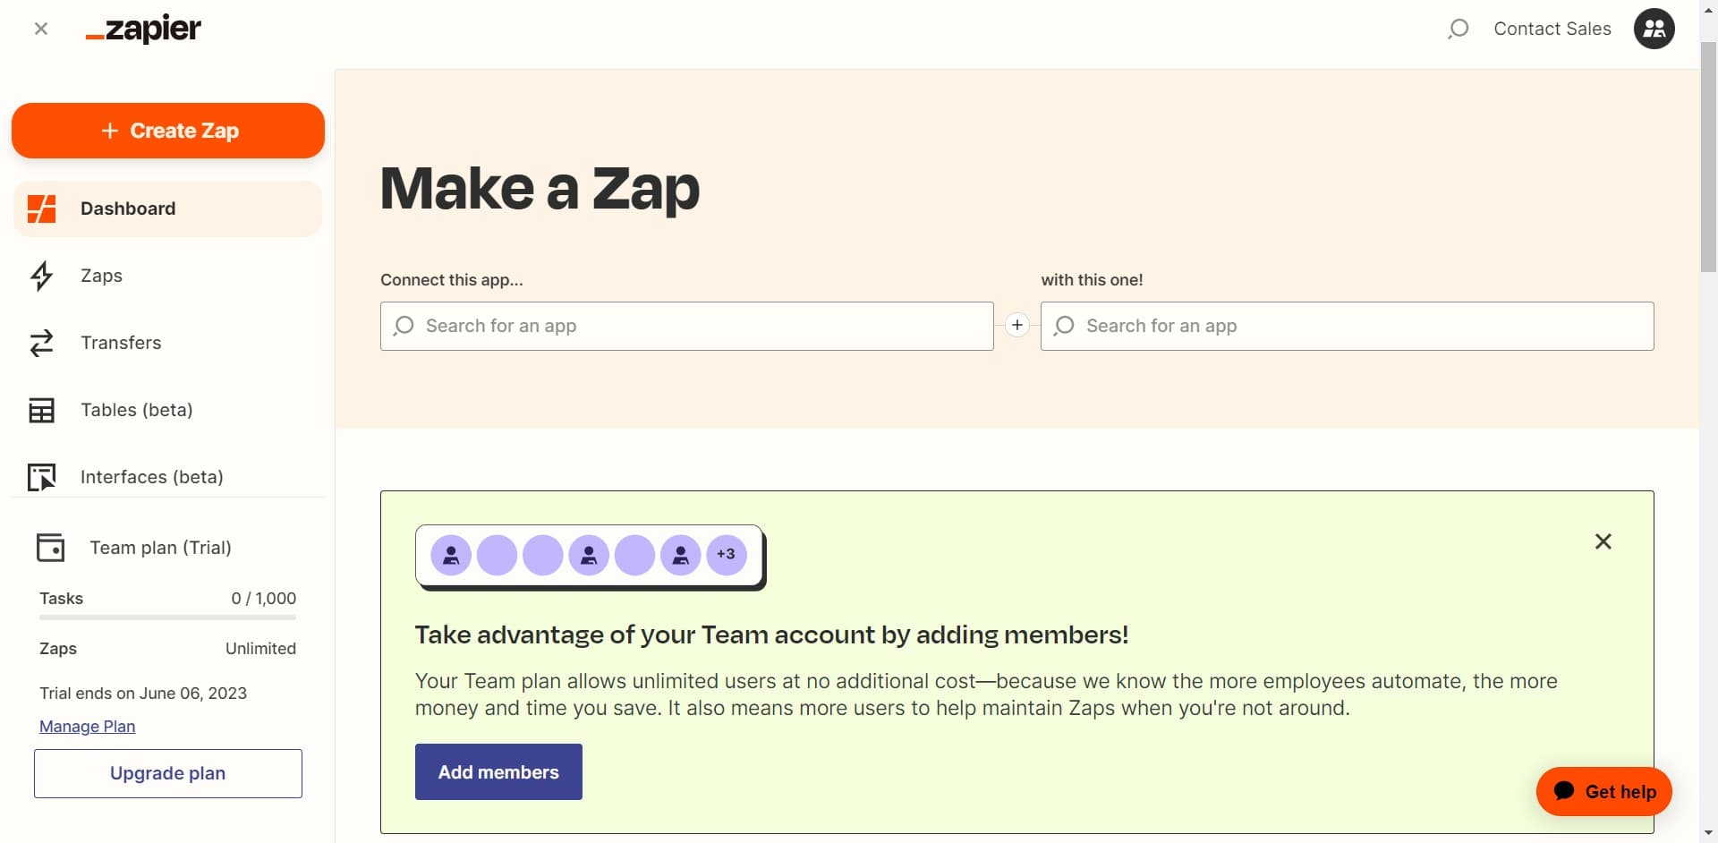Click the Create Zap button
This screenshot has width=1718, height=843.
tap(167, 131)
